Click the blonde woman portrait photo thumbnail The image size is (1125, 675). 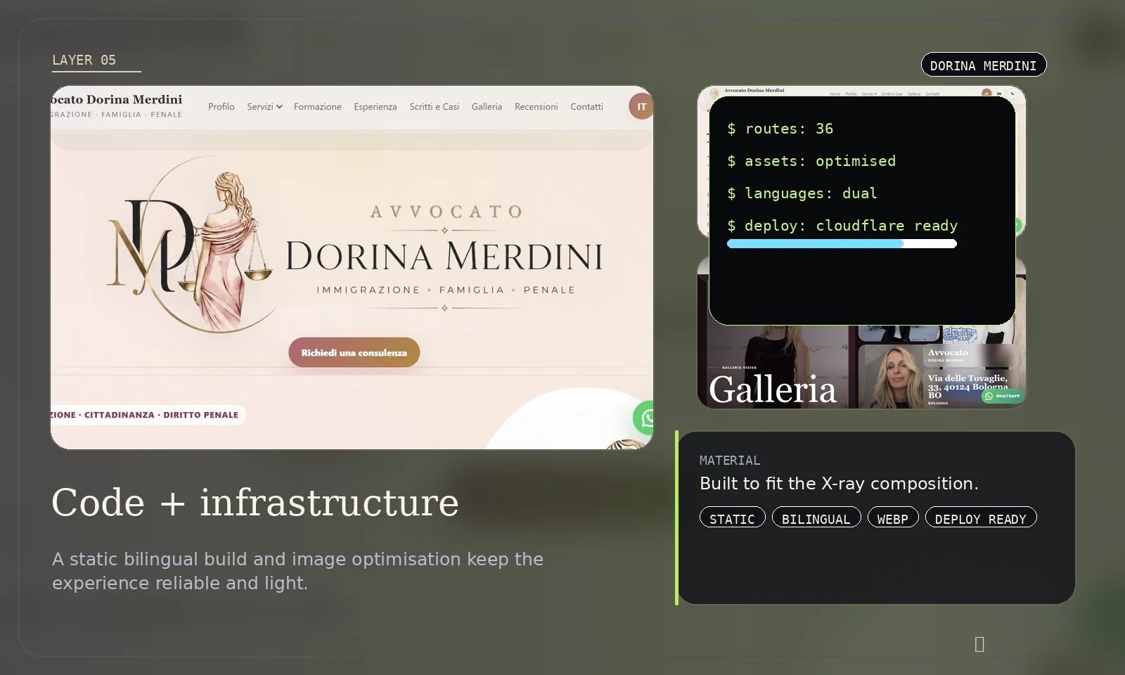click(x=892, y=376)
